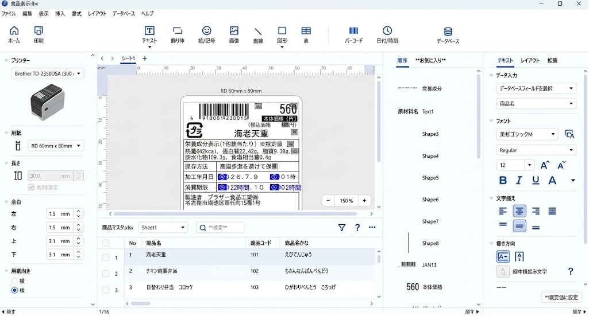Open the Regular font style dropdown
This screenshot has width=589, height=316.
coord(536,150)
